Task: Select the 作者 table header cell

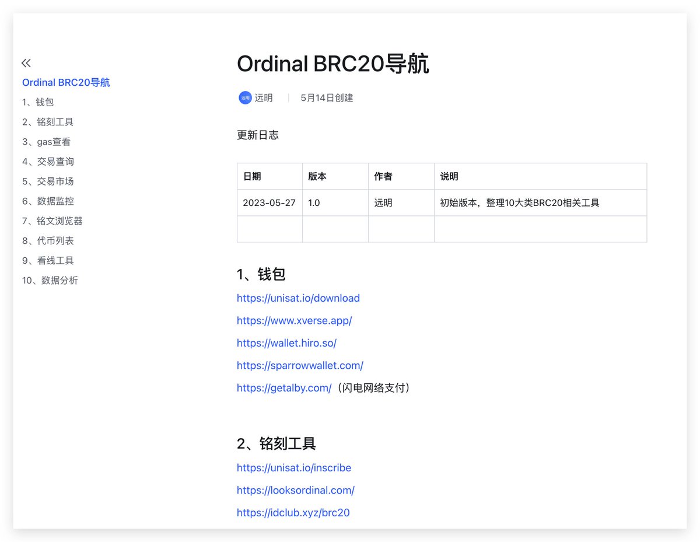Action: (401, 176)
